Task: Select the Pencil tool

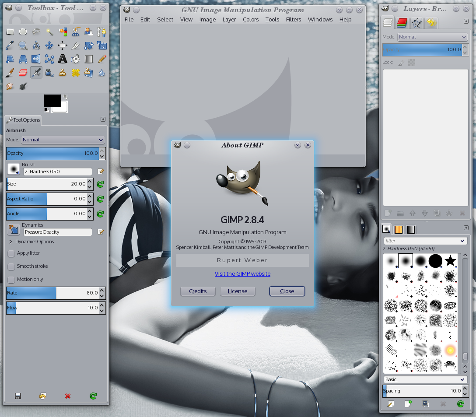Action: click(102, 59)
